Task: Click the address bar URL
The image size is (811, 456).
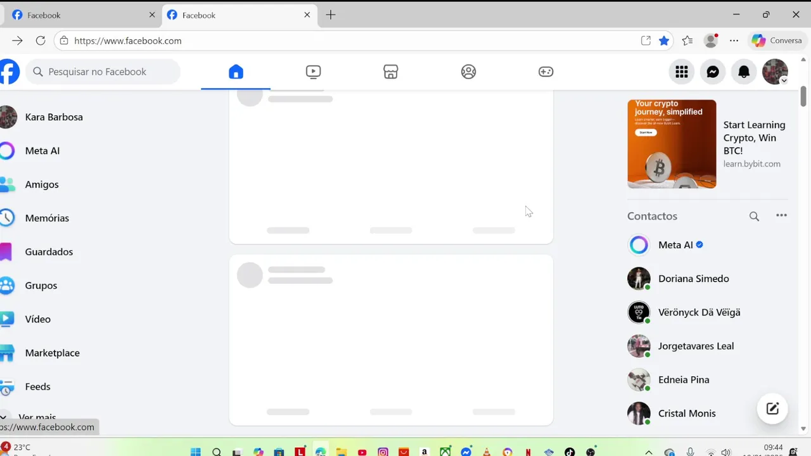Action: [x=128, y=41]
